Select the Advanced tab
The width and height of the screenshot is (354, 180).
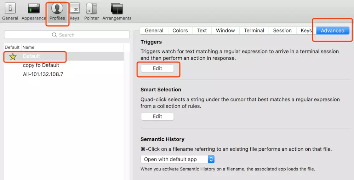(332, 30)
